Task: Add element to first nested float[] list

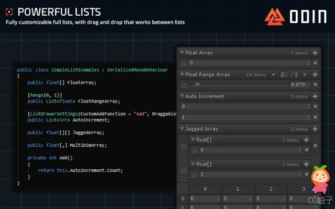Action: point(307,140)
